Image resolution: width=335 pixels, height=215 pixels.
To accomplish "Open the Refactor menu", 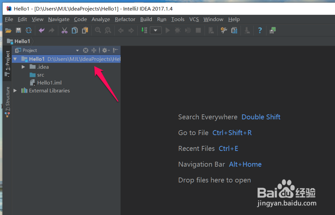I will pyautogui.click(x=125, y=19).
